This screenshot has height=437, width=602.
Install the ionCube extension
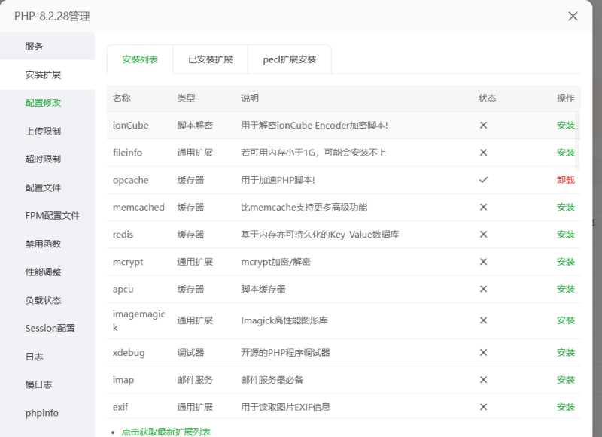click(565, 125)
